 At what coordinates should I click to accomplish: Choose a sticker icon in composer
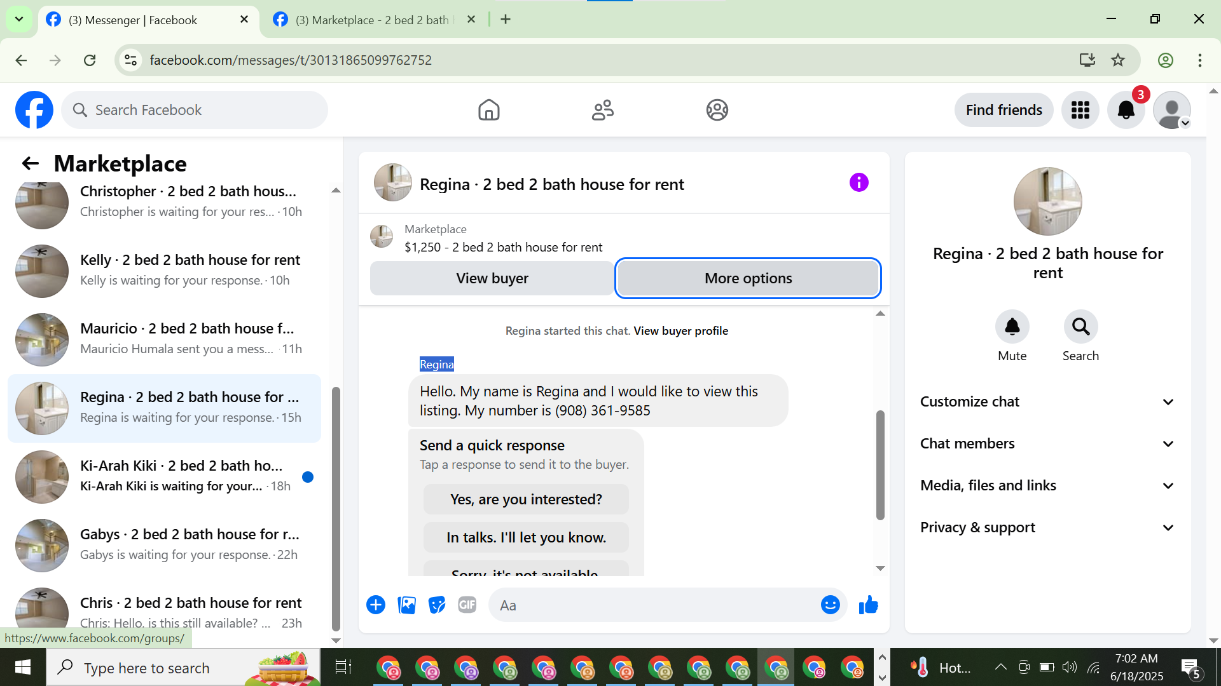pyautogui.click(x=437, y=605)
